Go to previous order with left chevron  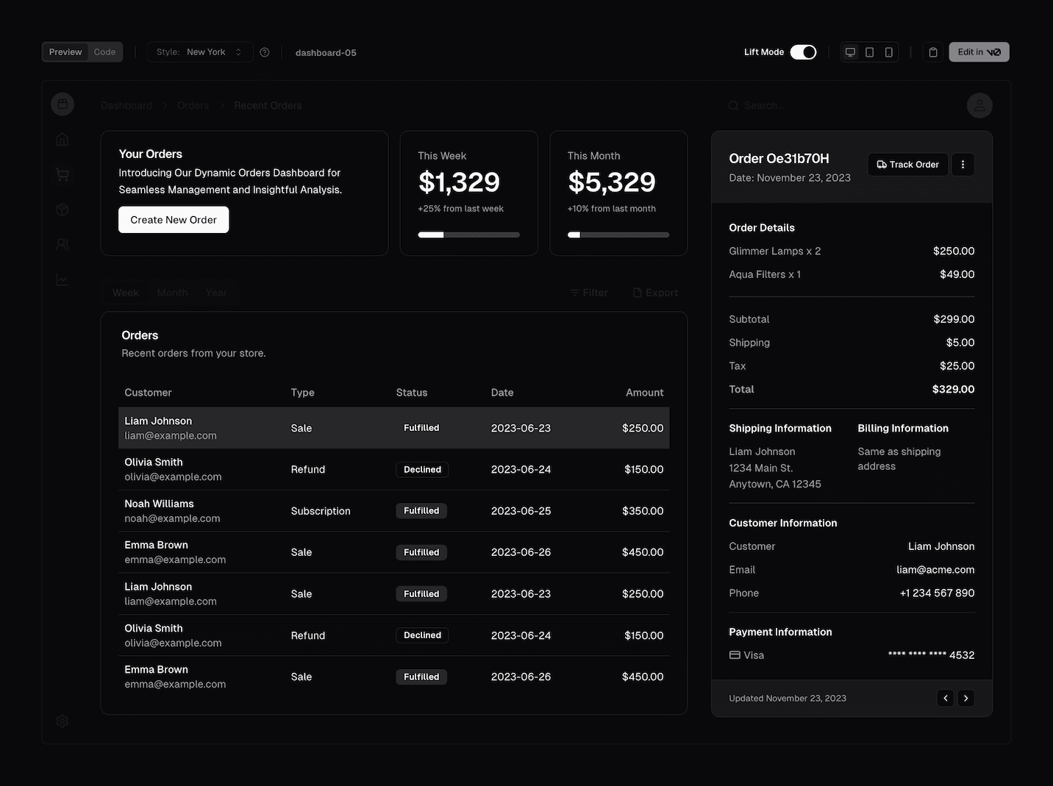946,699
